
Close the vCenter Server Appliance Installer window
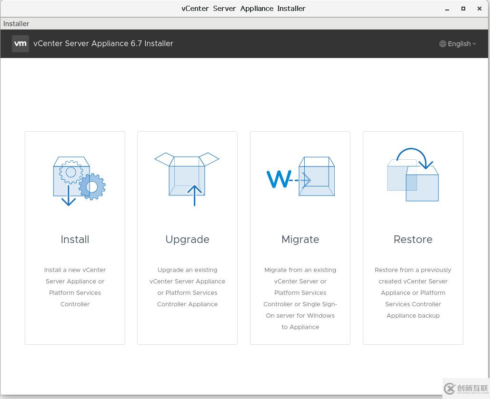pyautogui.click(x=480, y=9)
